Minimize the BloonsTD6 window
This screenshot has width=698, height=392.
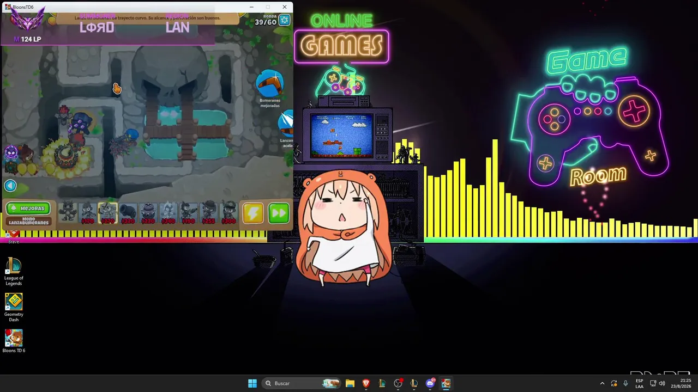[x=251, y=7]
